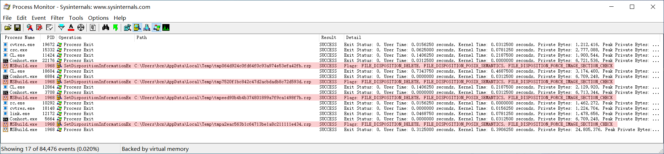Screen dimensions: 664x154
Task: Open the Options menu
Action: (98, 18)
